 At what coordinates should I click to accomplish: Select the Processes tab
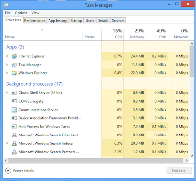(x=13, y=20)
